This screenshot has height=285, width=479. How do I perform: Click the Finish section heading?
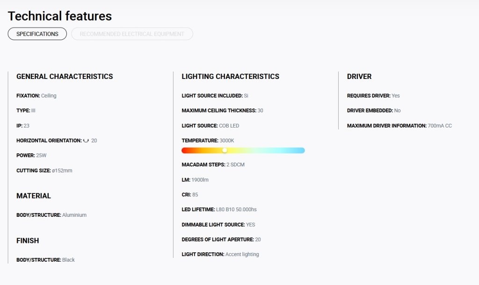[x=28, y=241]
